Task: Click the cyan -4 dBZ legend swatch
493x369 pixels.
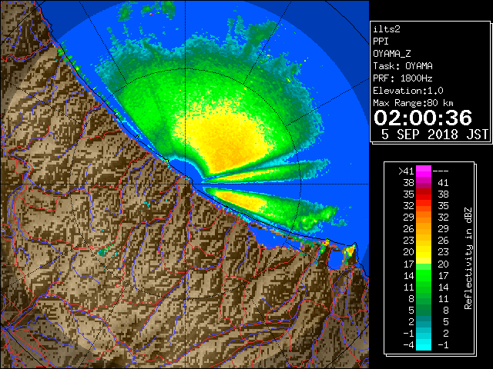Action: point(424,345)
